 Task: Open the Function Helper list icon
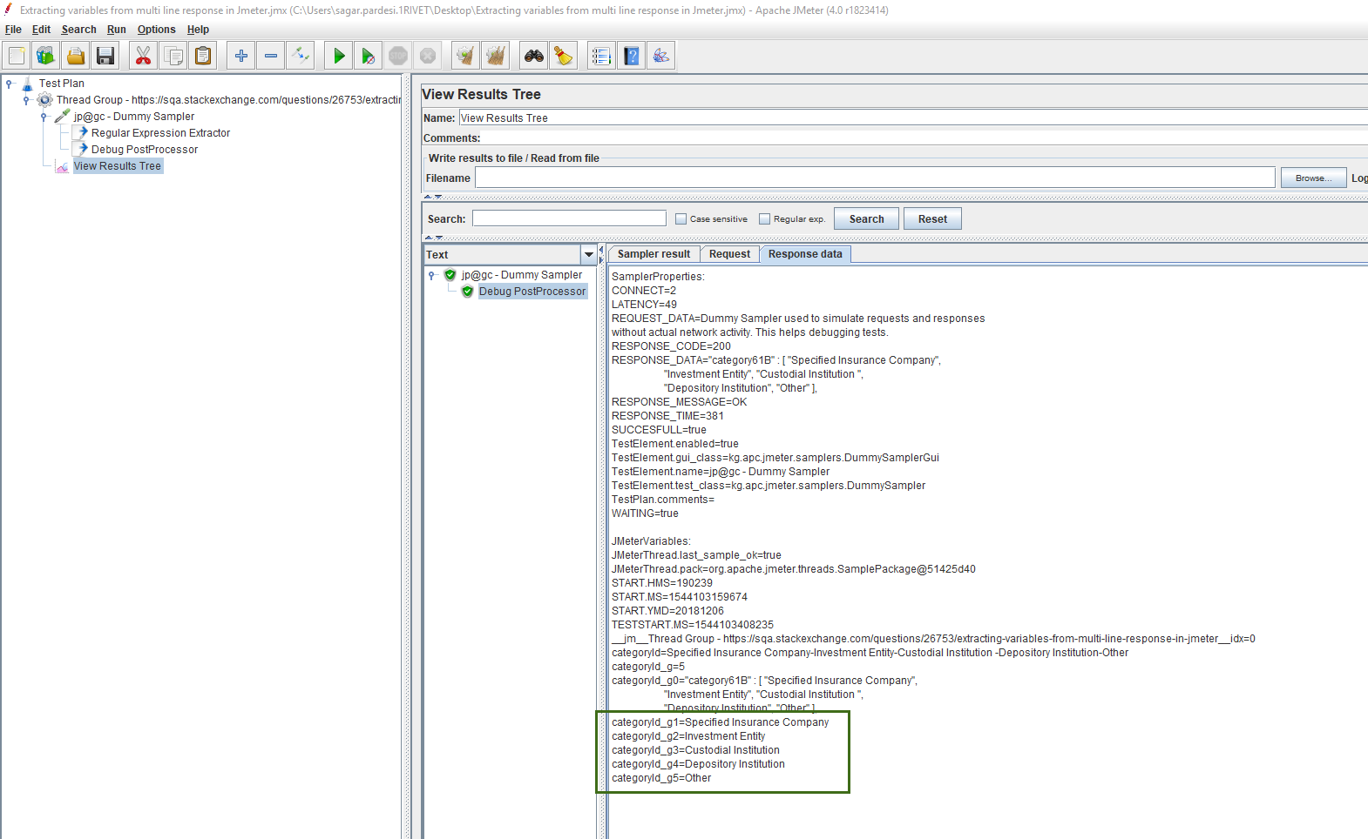pyautogui.click(x=601, y=56)
